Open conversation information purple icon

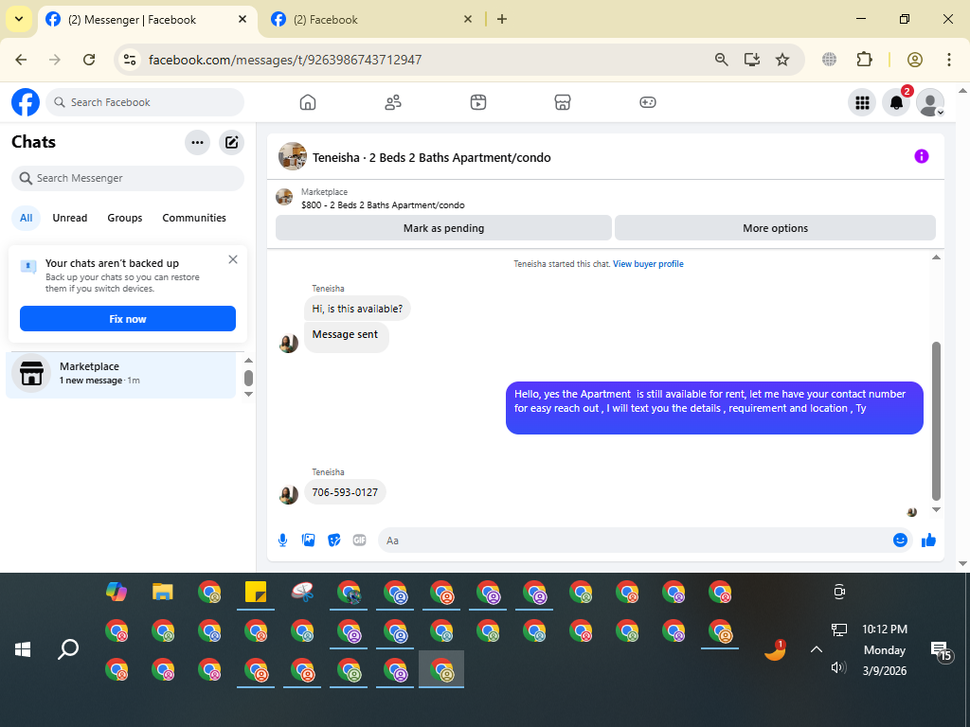[x=921, y=156]
